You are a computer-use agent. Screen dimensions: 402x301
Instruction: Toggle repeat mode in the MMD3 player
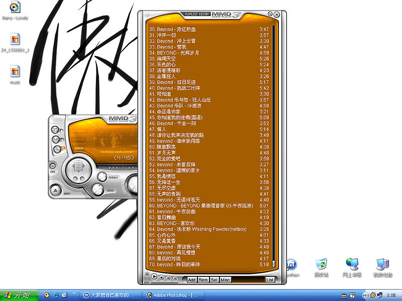(x=57, y=149)
